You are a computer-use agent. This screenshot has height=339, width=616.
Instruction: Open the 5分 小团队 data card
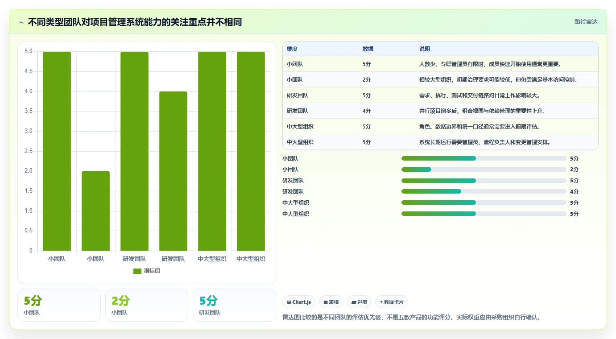tap(59, 305)
